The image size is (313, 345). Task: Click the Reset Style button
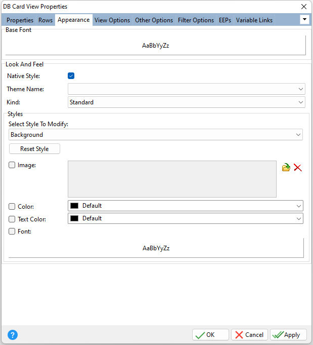(x=34, y=149)
